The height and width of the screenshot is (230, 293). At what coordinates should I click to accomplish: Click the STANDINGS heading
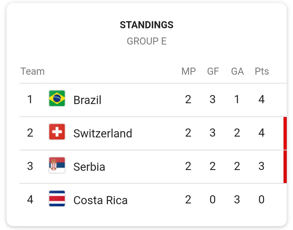(x=147, y=25)
